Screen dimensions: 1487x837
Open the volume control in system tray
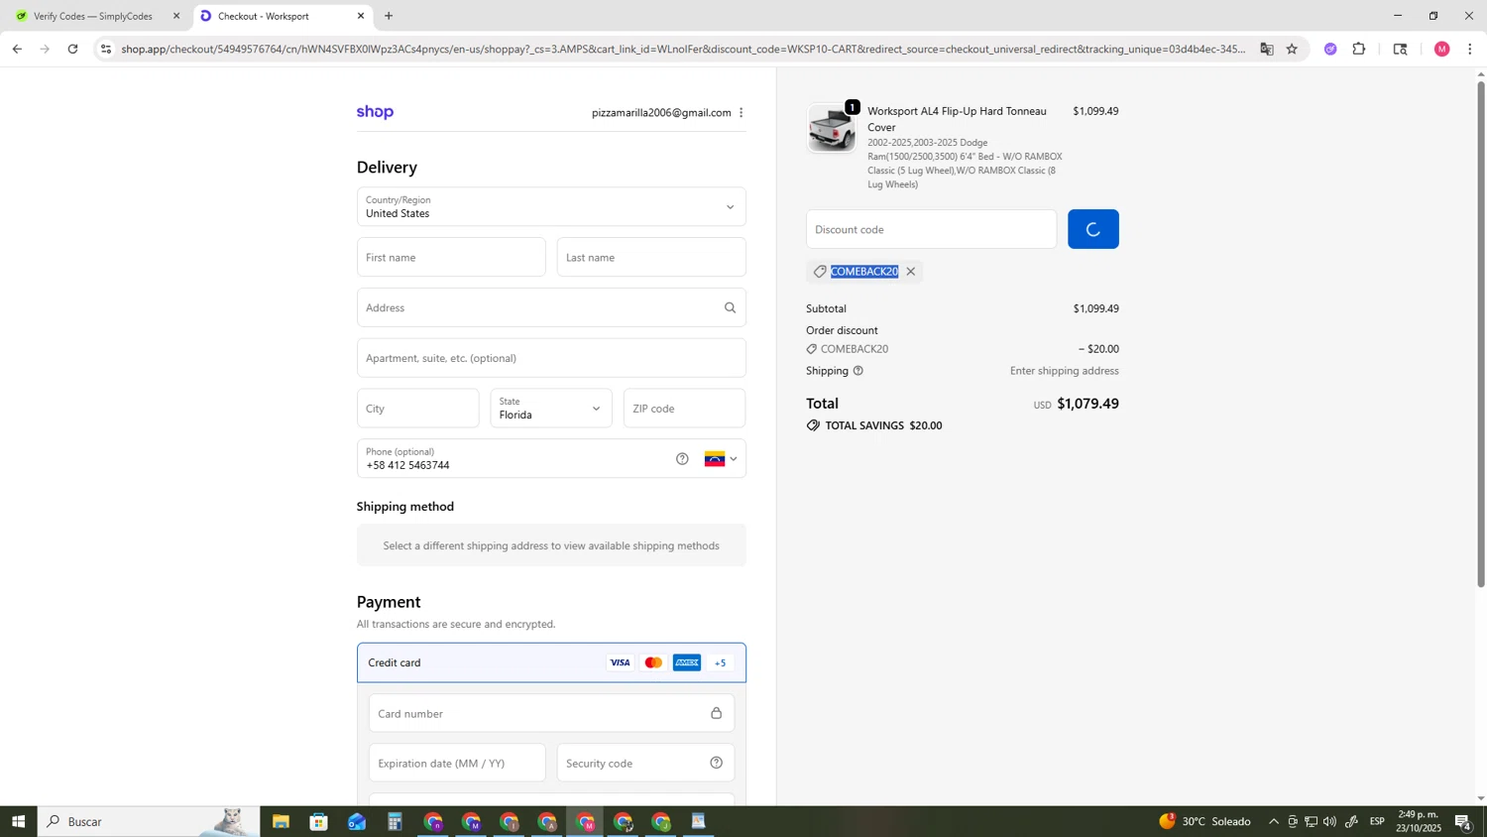click(1329, 821)
